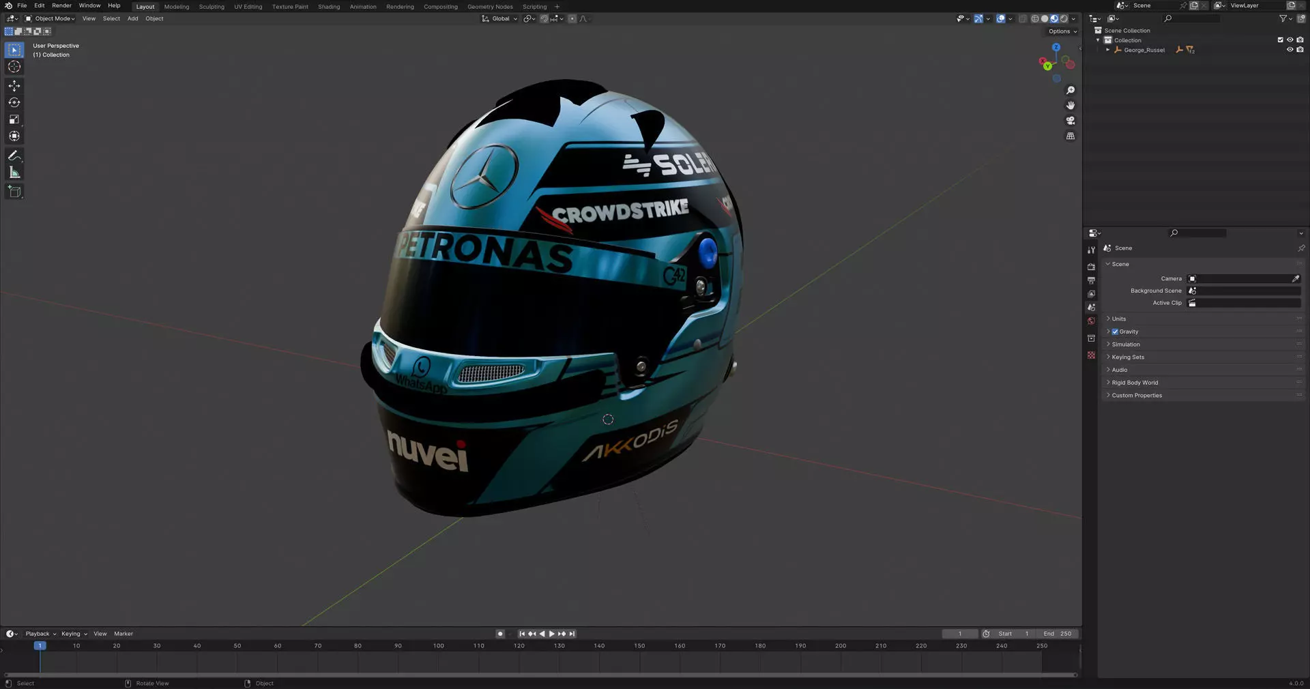Switch to the UV Editing workspace tab
The height and width of the screenshot is (689, 1310).
coord(248,7)
